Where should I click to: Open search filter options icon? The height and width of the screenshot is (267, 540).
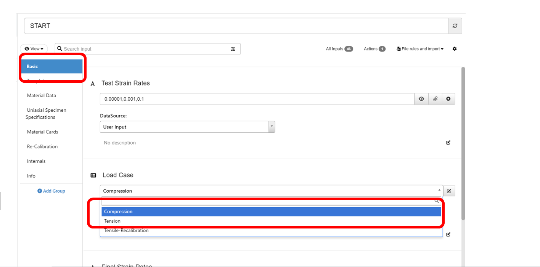[x=233, y=49]
